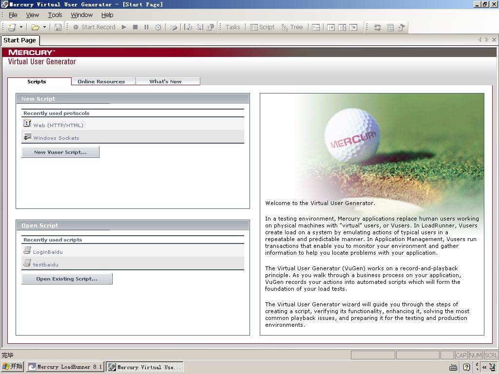Image resolution: width=499 pixels, height=374 pixels.
Task: Click the last of three layout icons
Action: point(353,27)
